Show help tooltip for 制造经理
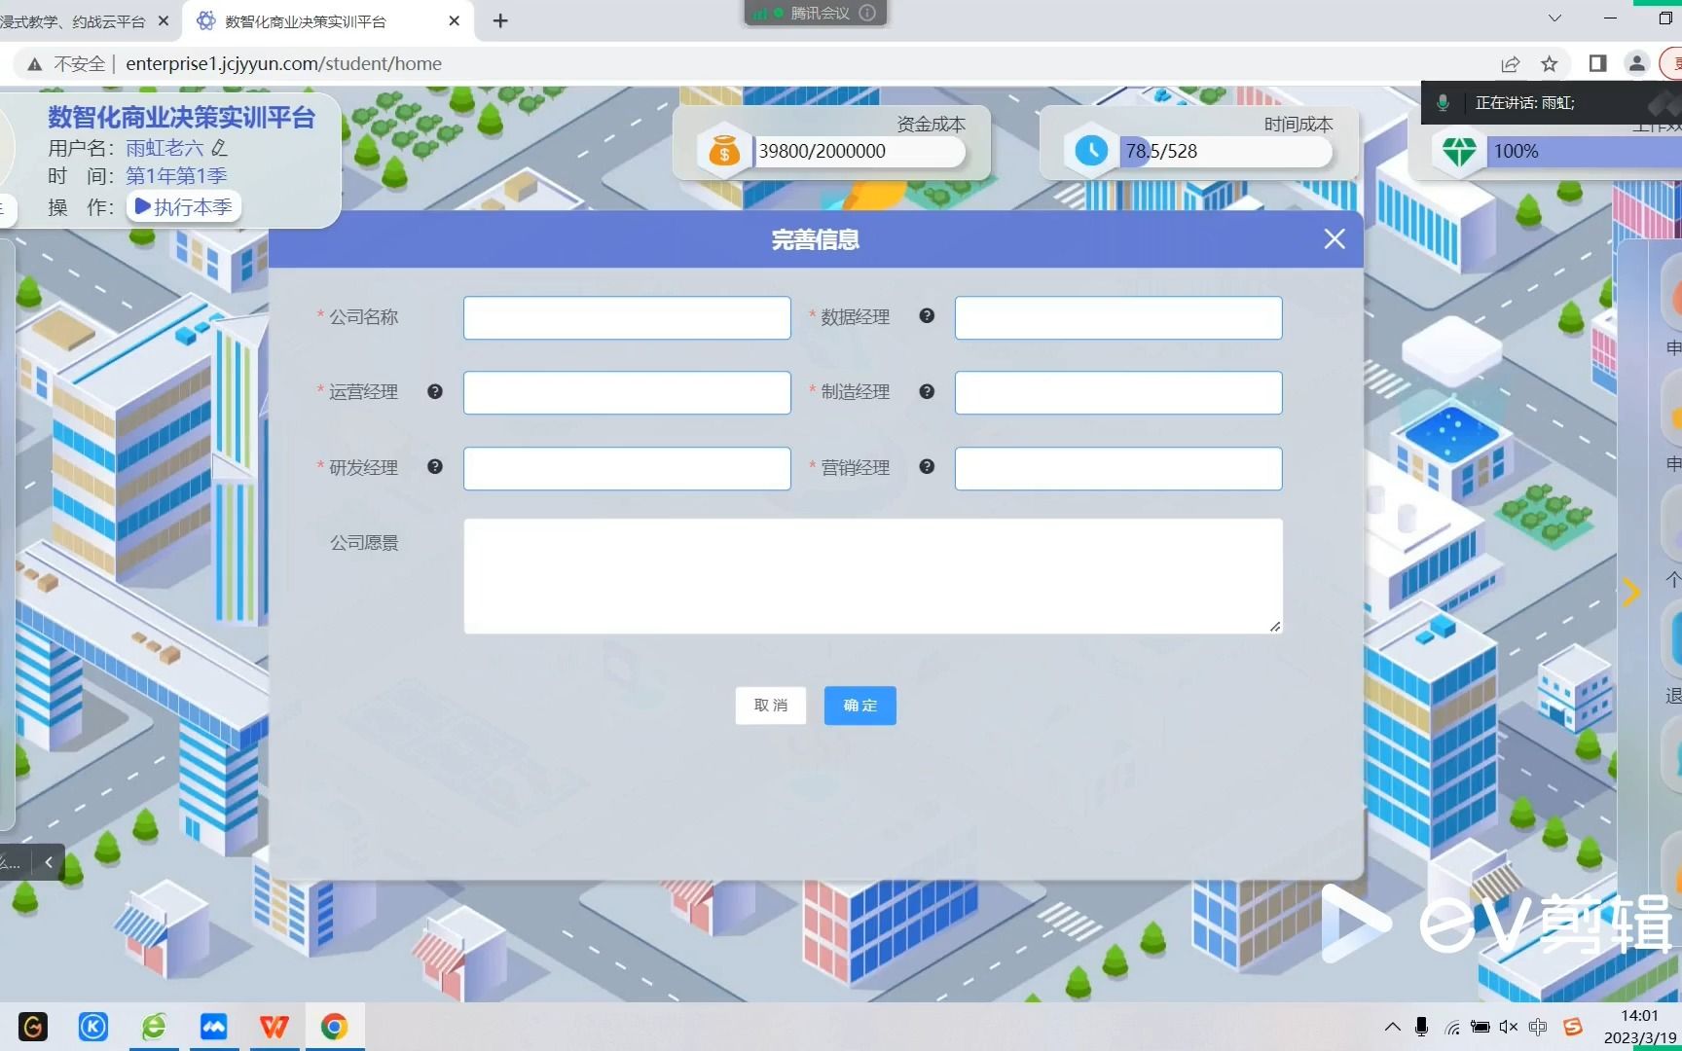 [927, 391]
